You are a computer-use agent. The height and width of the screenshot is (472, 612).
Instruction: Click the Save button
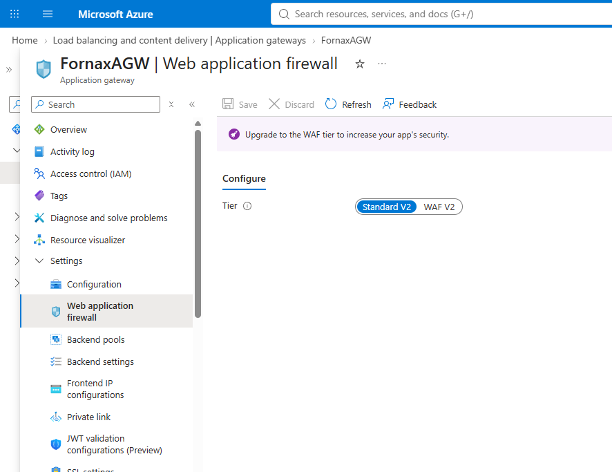240,104
